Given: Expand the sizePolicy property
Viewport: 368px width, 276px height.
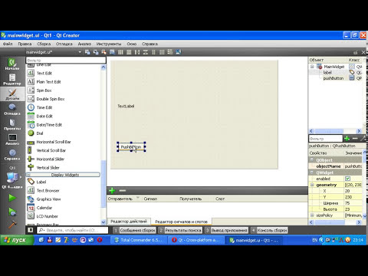Looking at the screenshot, I should pyautogui.click(x=312, y=215).
